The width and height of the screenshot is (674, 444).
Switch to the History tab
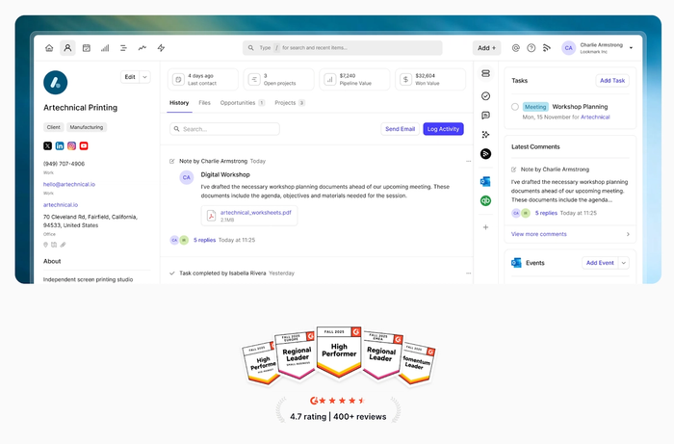pyautogui.click(x=179, y=103)
